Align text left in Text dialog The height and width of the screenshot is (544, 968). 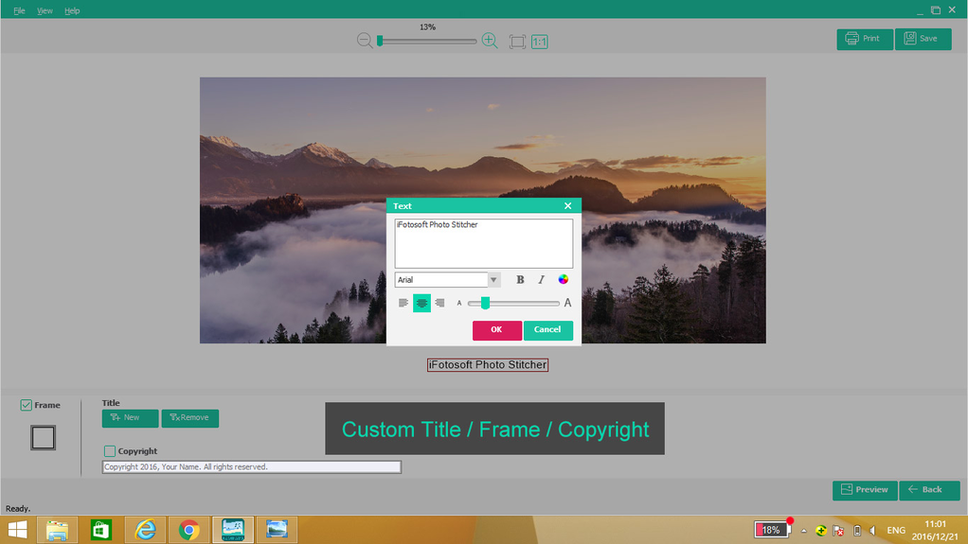403,303
